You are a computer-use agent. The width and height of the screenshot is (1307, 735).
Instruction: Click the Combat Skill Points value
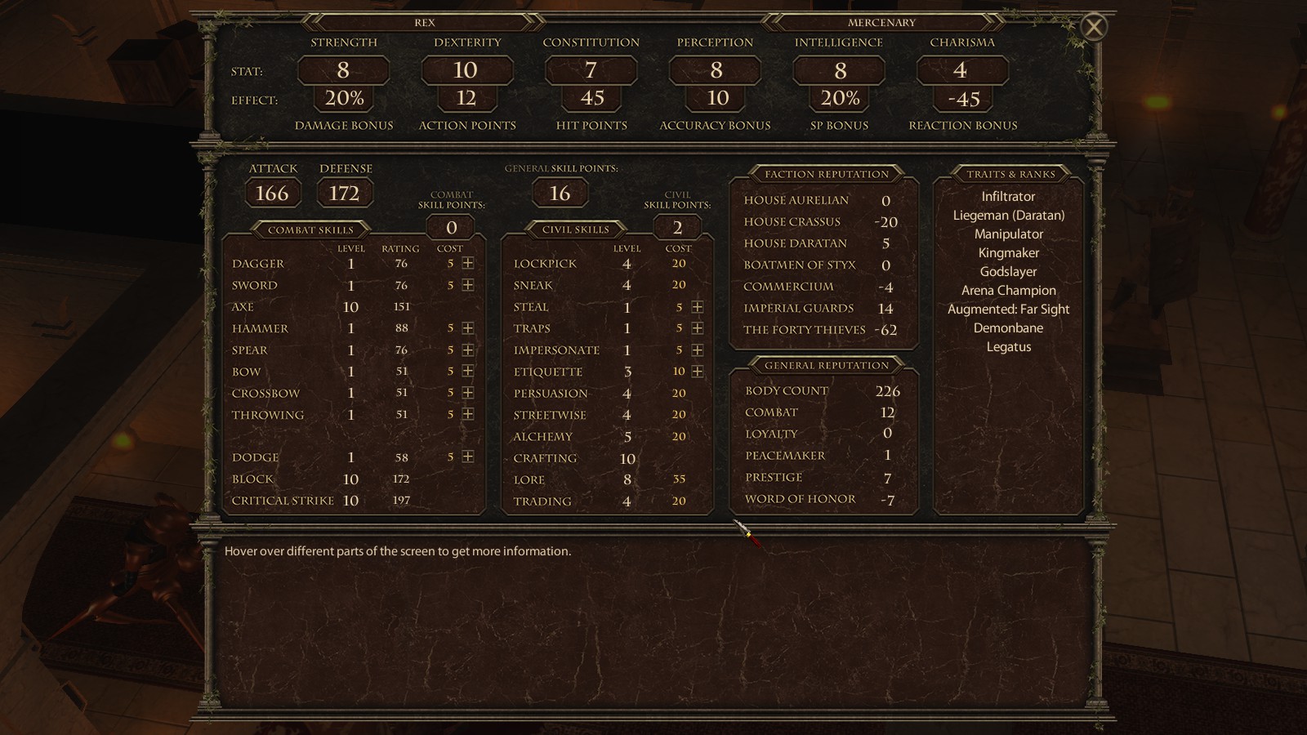pyautogui.click(x=451, y=228)
